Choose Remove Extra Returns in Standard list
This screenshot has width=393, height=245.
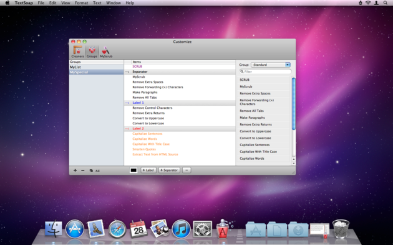click(256, 124)
